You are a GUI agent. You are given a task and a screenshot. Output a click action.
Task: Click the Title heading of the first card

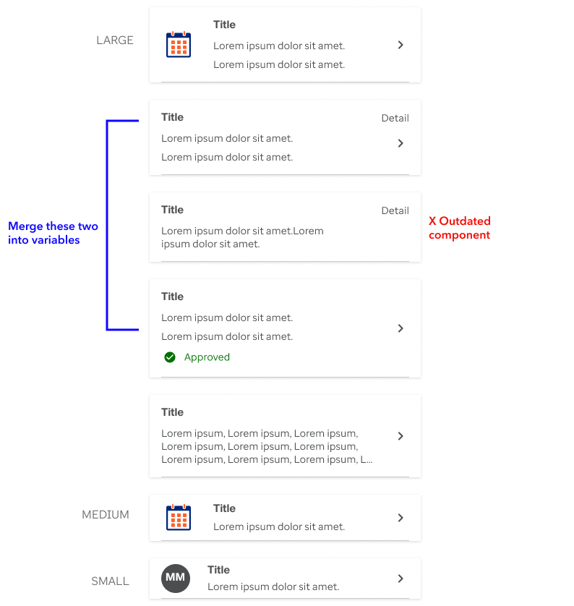tap(224, 25)
